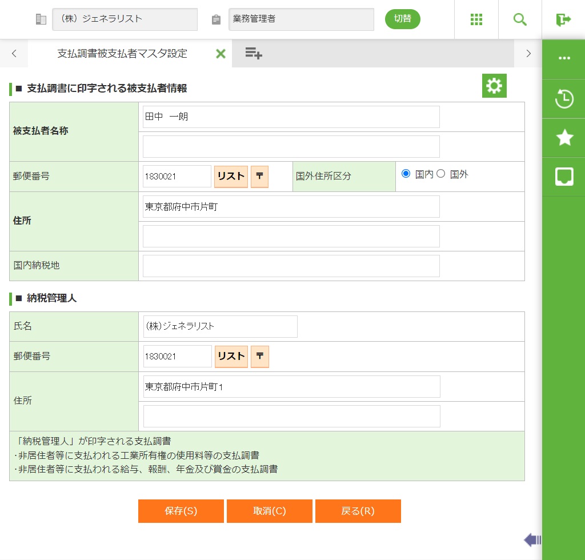This screenshot has height=560, width=585.
Task: Open the history clock icon in sidebar
Action: tap(564, 99)
